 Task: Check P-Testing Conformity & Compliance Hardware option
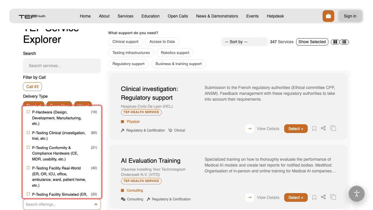point(28,147)
